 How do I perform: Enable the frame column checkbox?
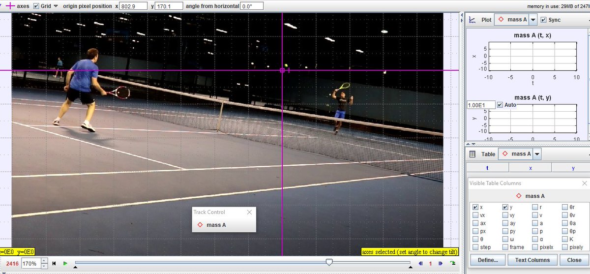(505, 247)
